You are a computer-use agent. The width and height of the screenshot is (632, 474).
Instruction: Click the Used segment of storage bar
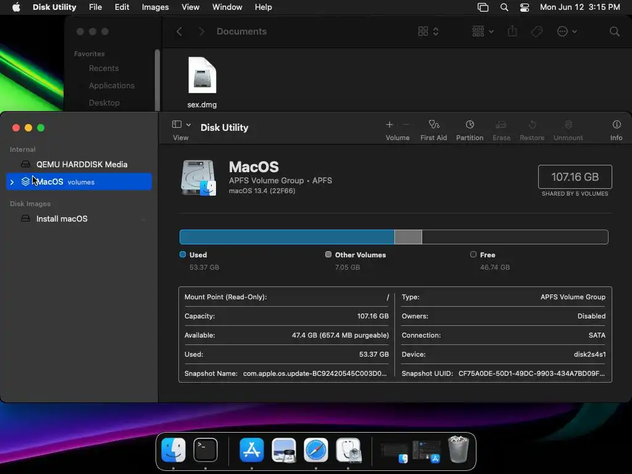(x=287, y=237)
